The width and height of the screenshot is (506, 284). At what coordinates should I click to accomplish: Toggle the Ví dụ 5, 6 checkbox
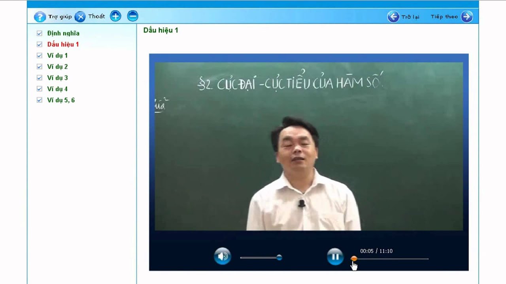coord(40,100)
